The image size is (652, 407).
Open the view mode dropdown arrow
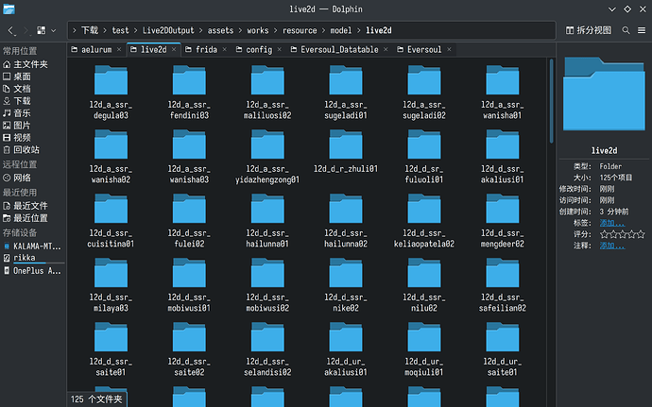click(54, 30)
